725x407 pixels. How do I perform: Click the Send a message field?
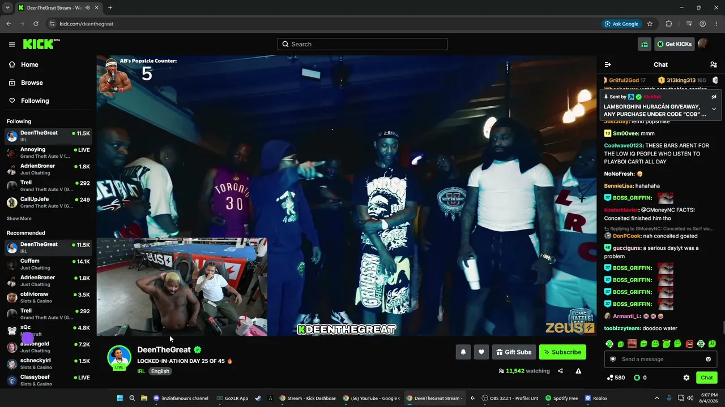(660, 359)
